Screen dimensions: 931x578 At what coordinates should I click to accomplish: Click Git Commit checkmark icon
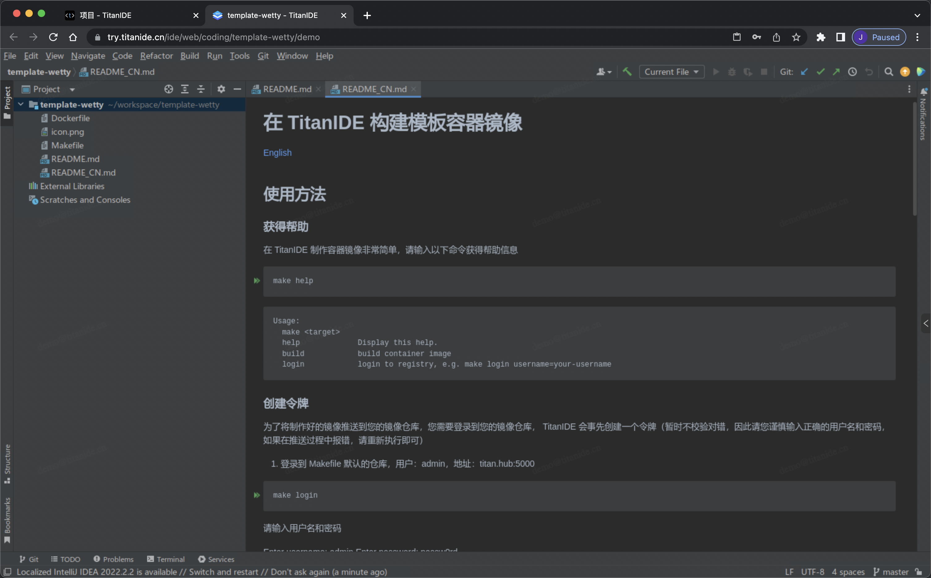[820, 71]
